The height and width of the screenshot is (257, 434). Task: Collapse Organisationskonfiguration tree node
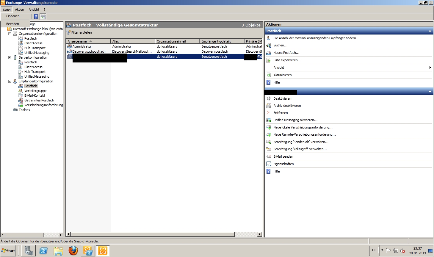tap(10, 34)
